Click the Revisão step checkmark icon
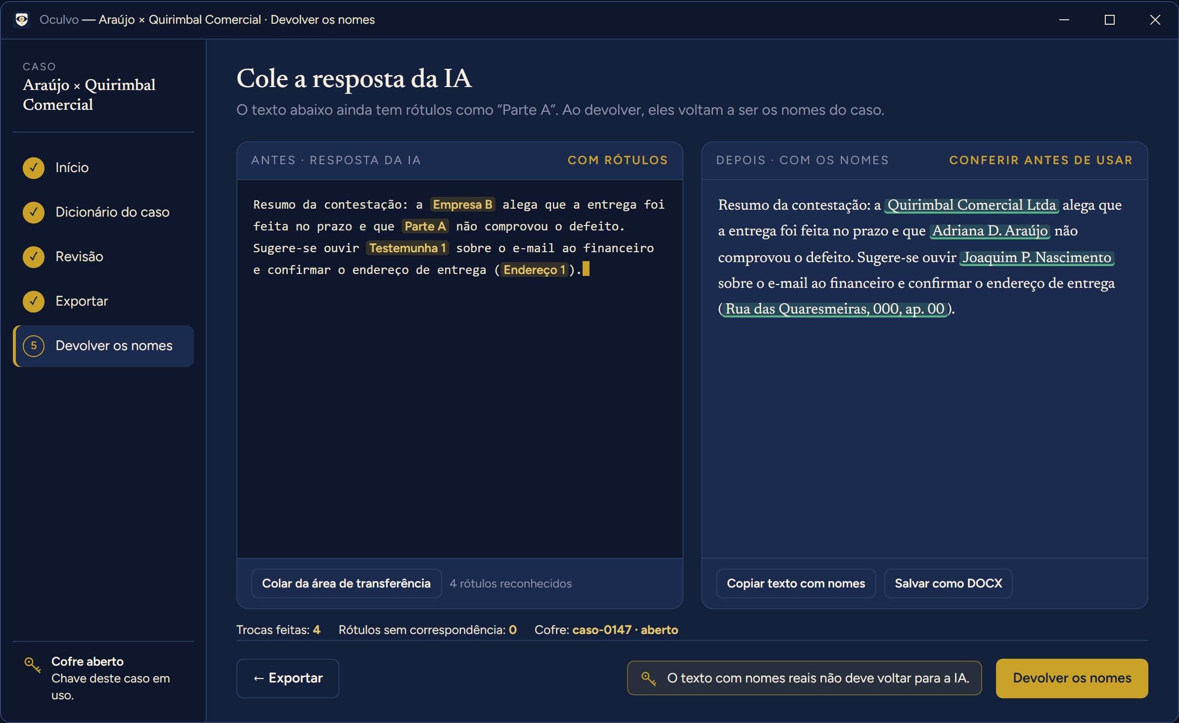Image resolution: width=1179 pixels, height=723 pixels. tap(34, 257)
